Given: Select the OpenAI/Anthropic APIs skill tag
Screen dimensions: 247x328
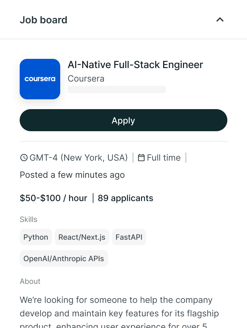Looking at the screenshot, I should tap(64, 258).
